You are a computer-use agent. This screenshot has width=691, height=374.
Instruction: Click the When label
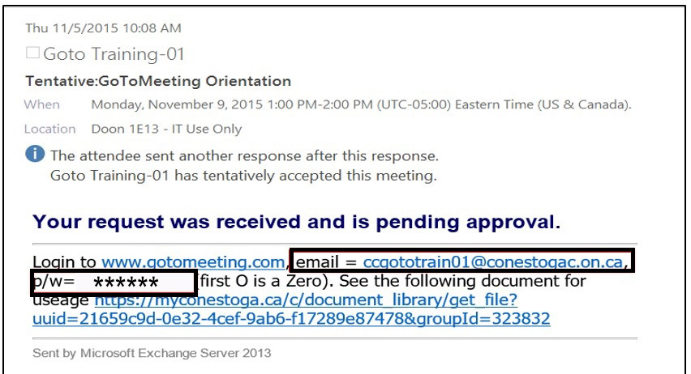click(x=42, y=104)
